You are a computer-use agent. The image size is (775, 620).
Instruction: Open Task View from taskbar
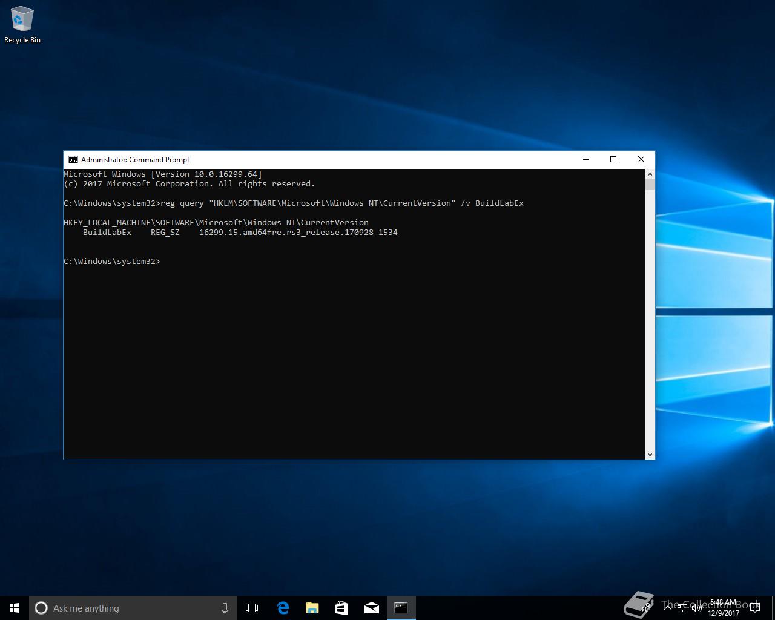(x=252, y=608)
